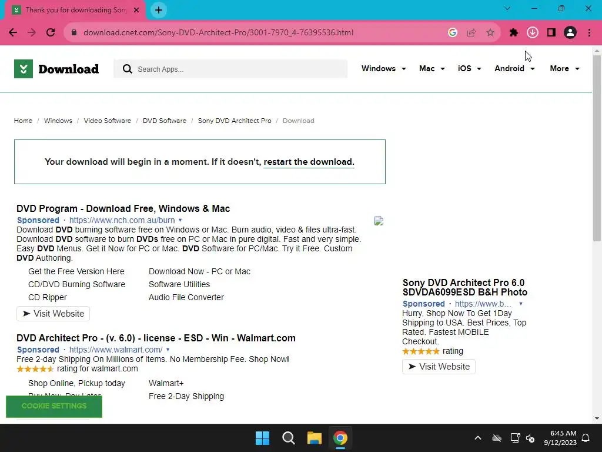This screenshot has width=602, height=452.
Task: Toggle the side panel icon
Action: pyautogui.click(x=551, y=33)
